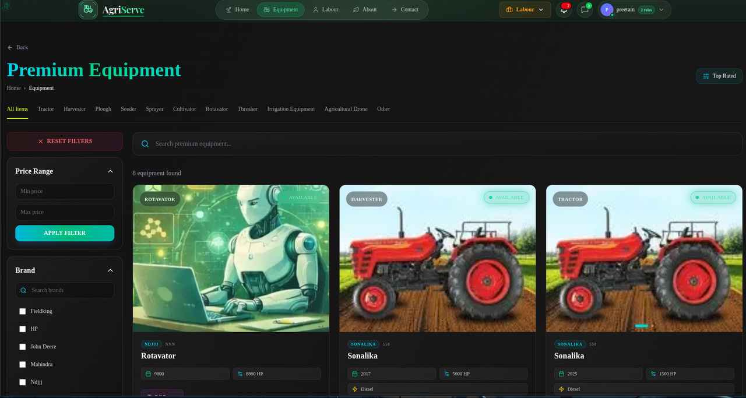Open the red tractor image on Harvester card
Viewport: 746px width, 398px height.
(x=438, y=259)
